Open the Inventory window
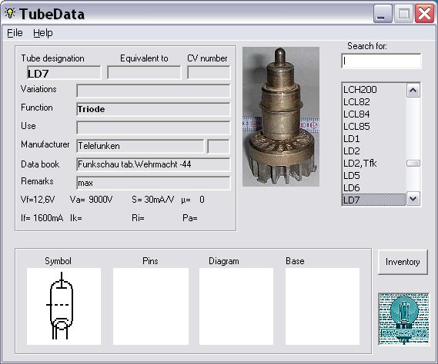Viewport: 438px width, 364px height. coord(403,262)
